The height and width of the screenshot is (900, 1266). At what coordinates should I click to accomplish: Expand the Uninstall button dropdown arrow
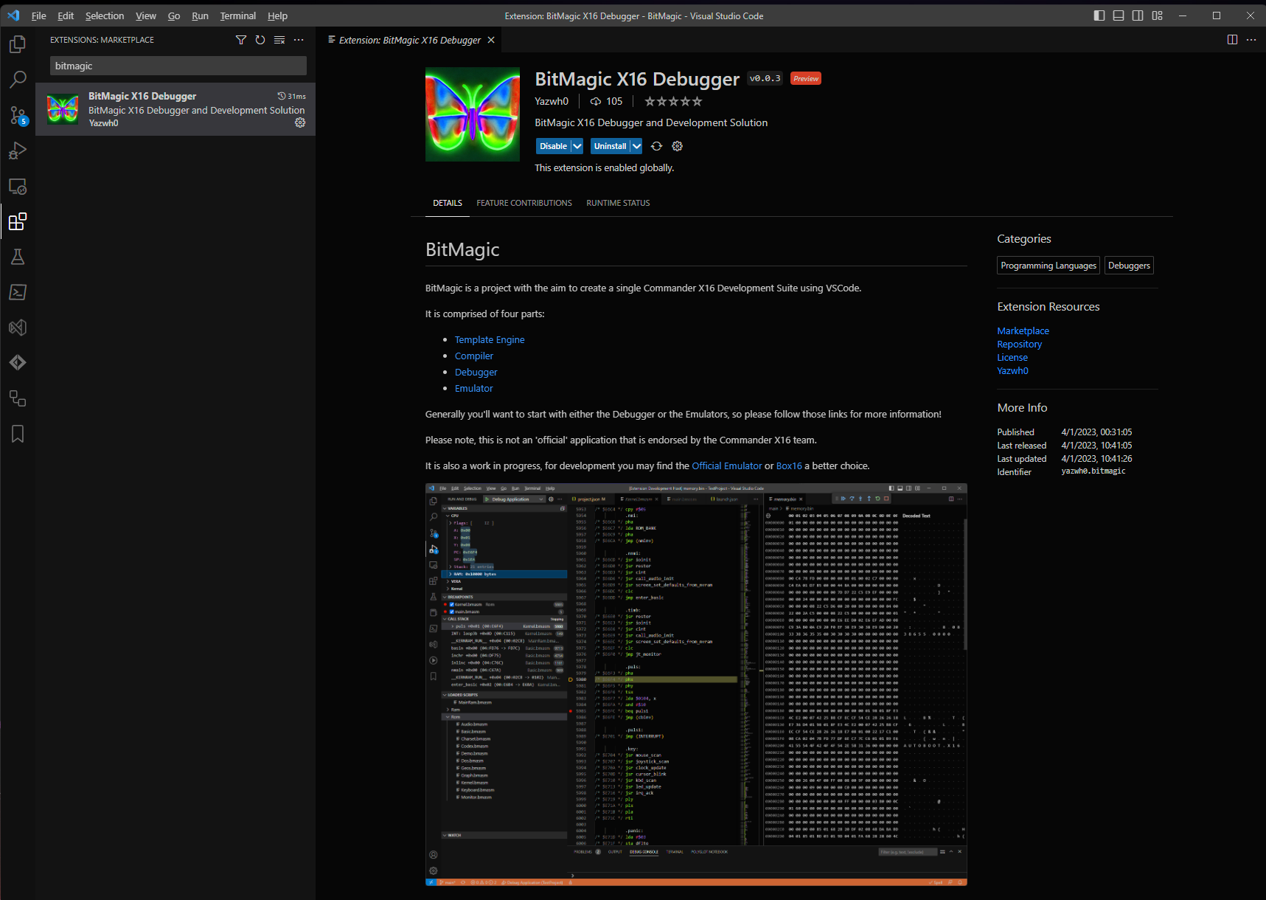636,146
